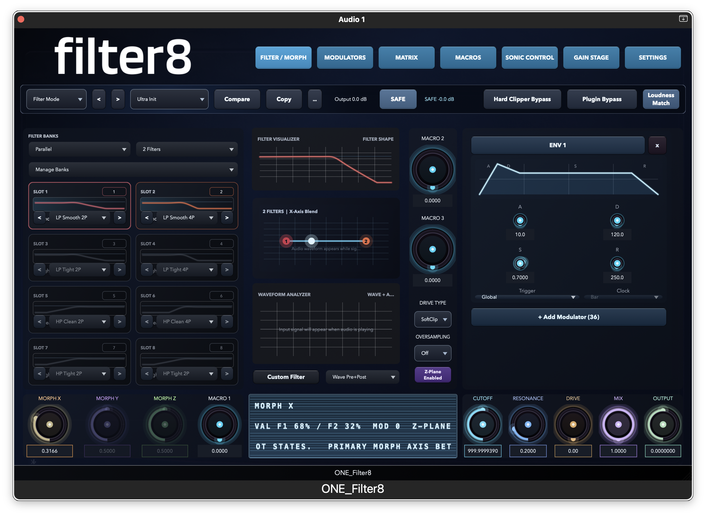Click next filter arrow in Slot 1

tap(119, 217)
